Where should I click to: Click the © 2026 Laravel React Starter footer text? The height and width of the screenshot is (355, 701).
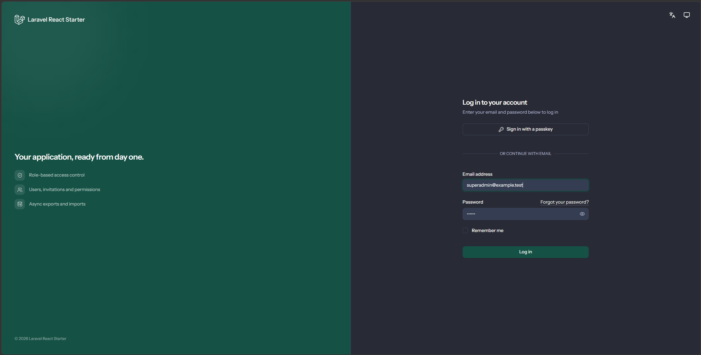tap(40, 339)
